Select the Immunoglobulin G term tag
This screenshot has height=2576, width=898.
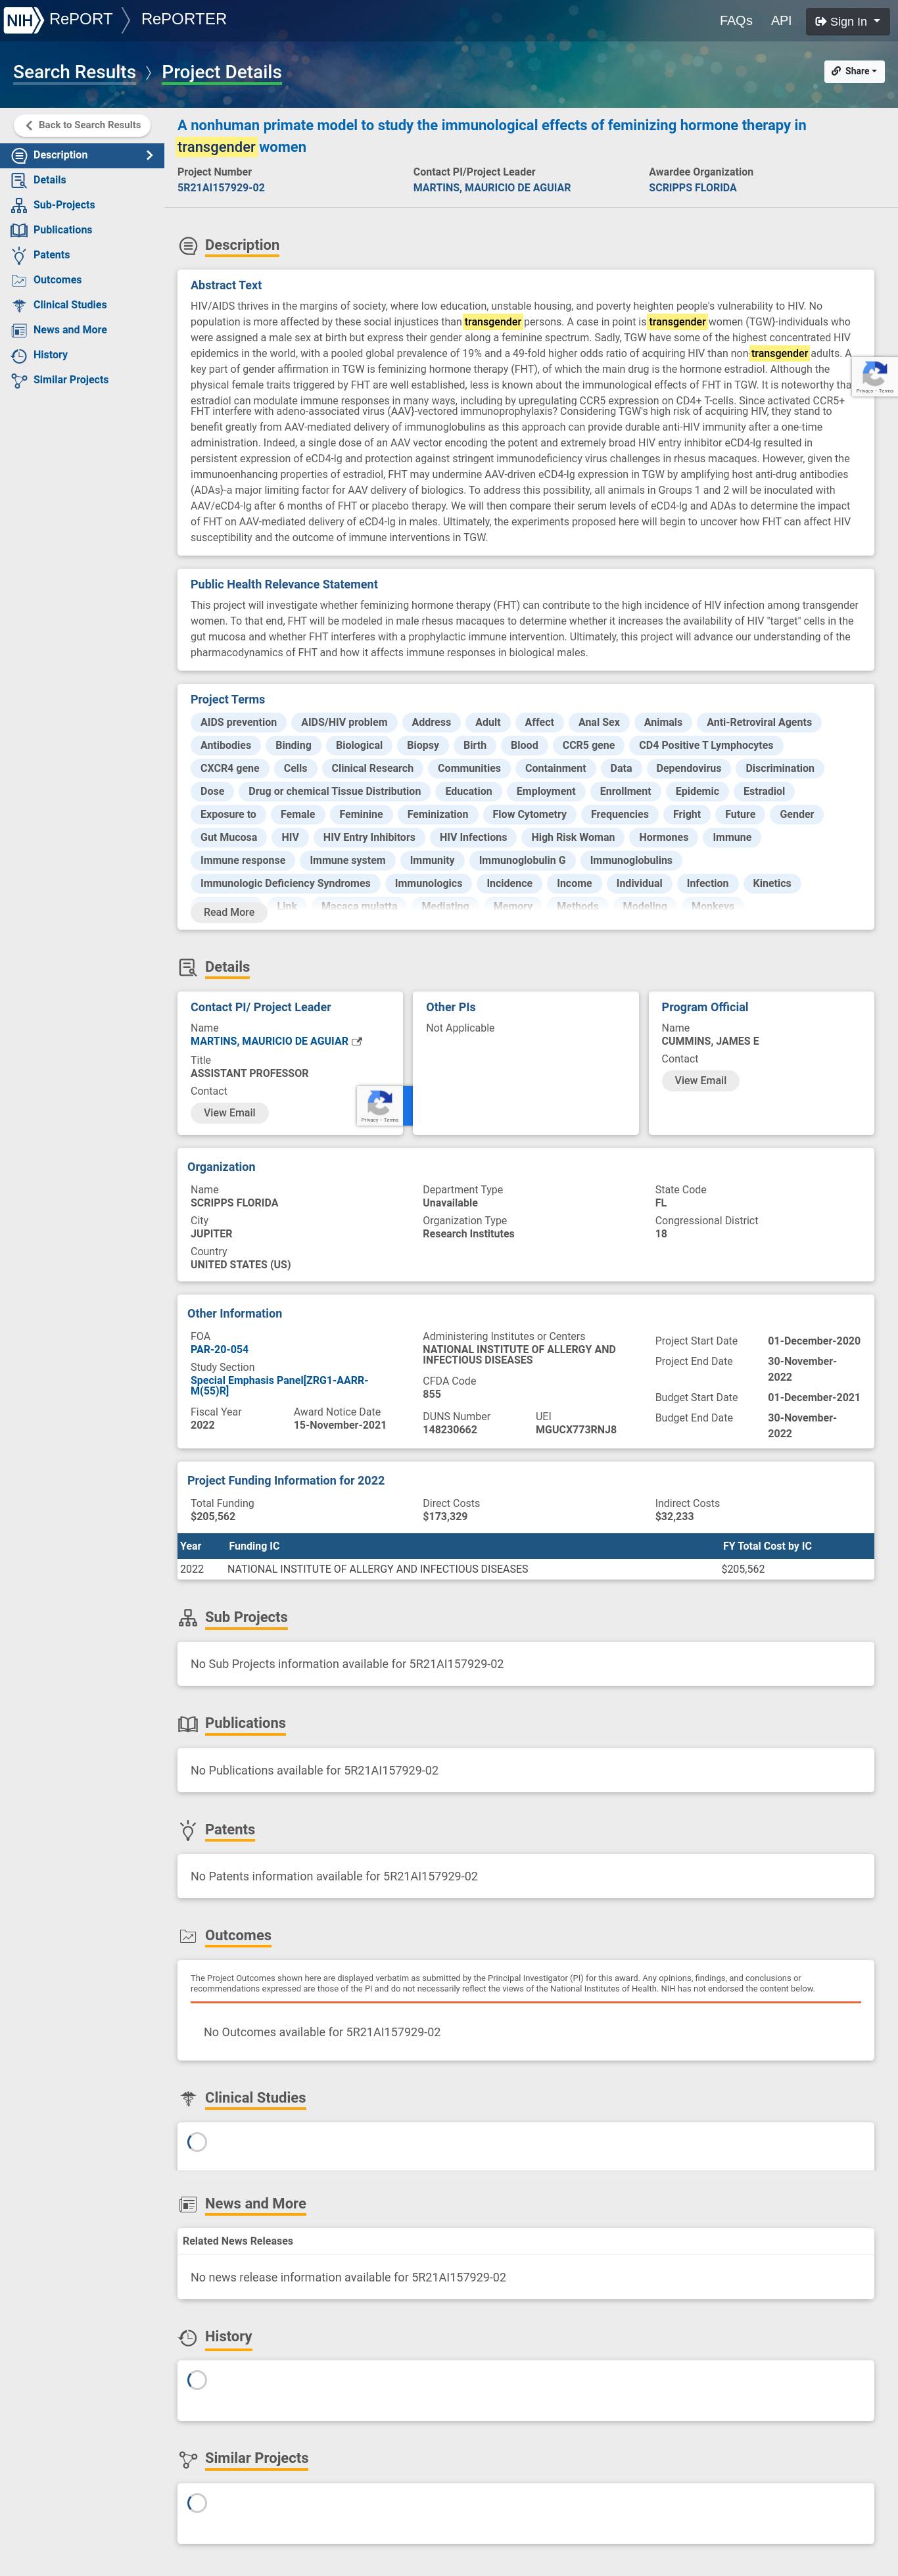click(x=522, y=860)
